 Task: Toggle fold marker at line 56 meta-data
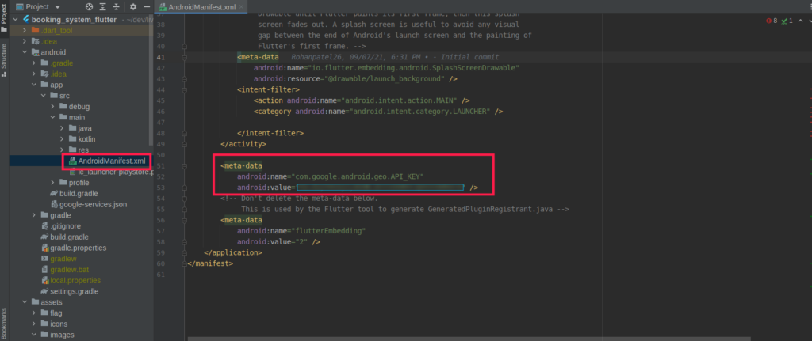(184, 220)
